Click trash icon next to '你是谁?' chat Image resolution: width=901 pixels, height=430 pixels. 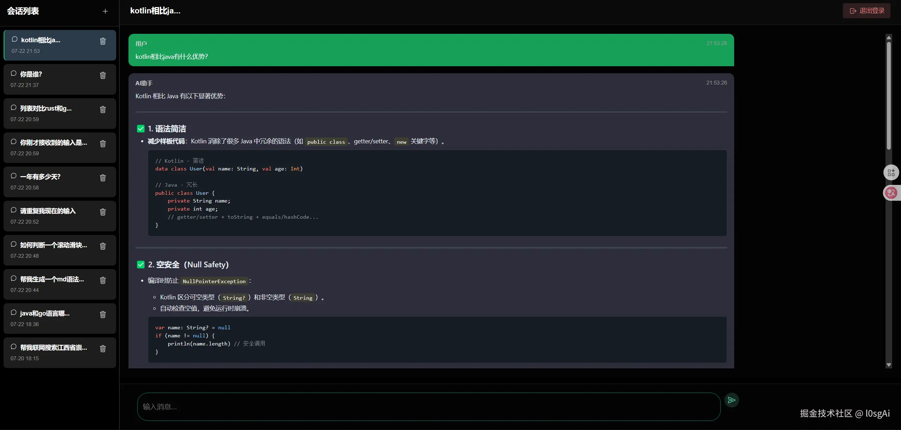click(103, 75)
